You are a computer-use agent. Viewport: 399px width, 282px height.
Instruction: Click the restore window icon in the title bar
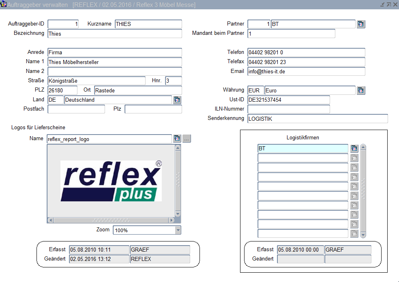tap(388, 4)
